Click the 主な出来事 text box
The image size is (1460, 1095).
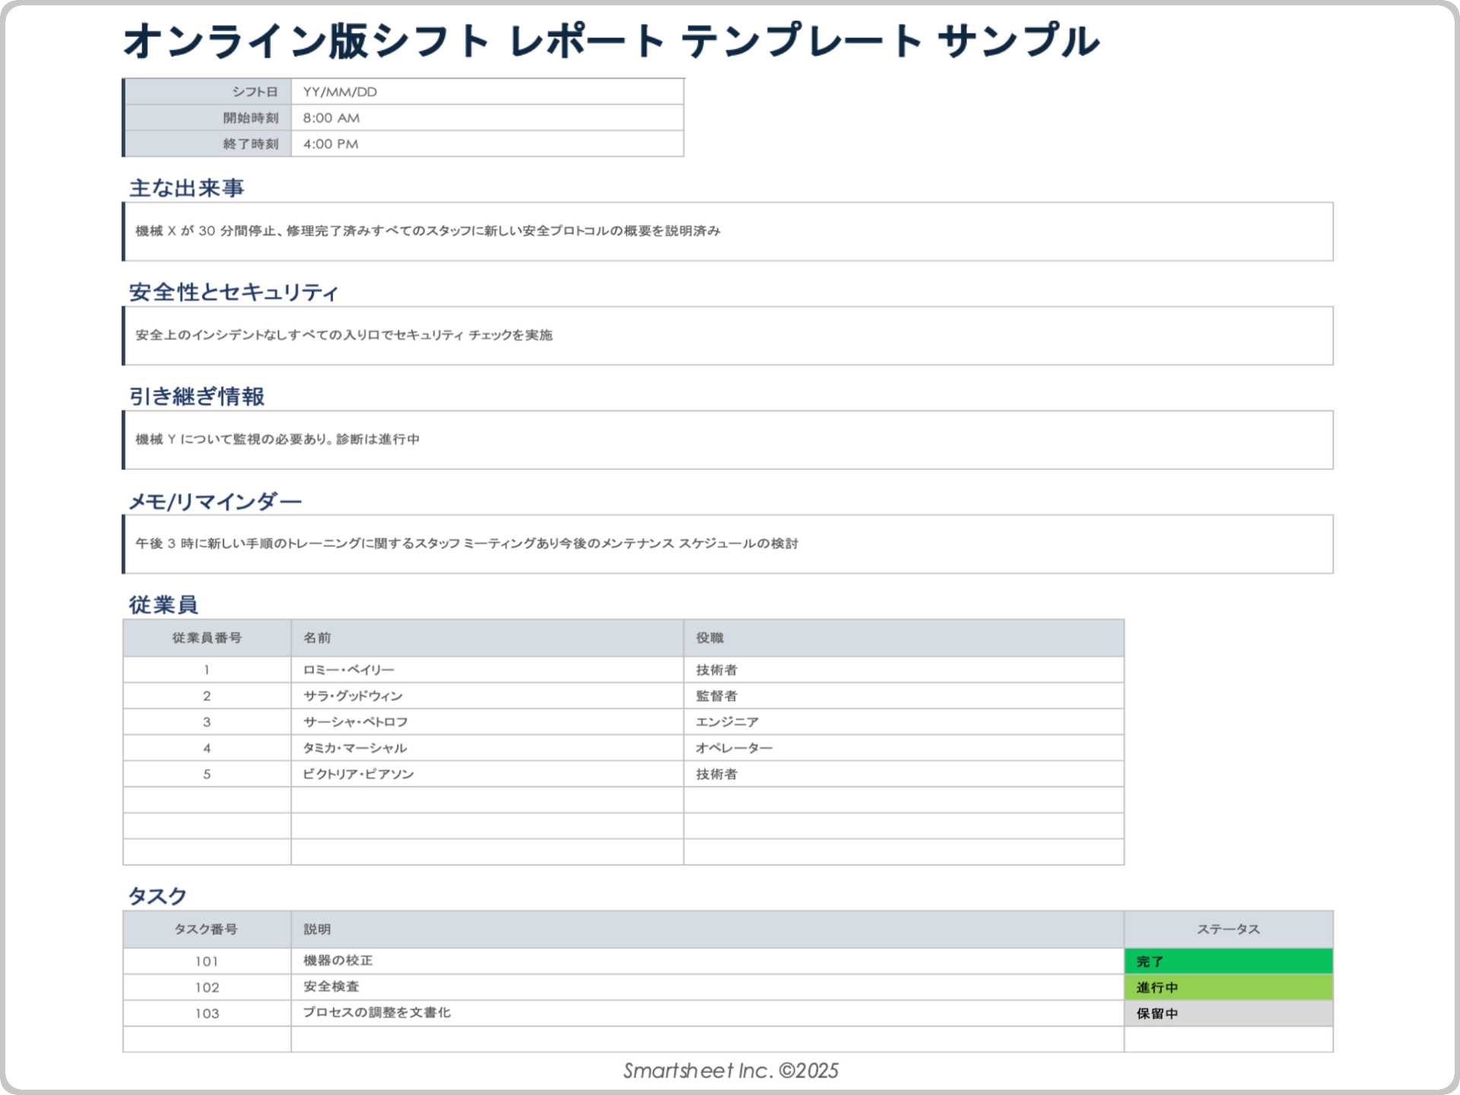[x=728, y=231]
